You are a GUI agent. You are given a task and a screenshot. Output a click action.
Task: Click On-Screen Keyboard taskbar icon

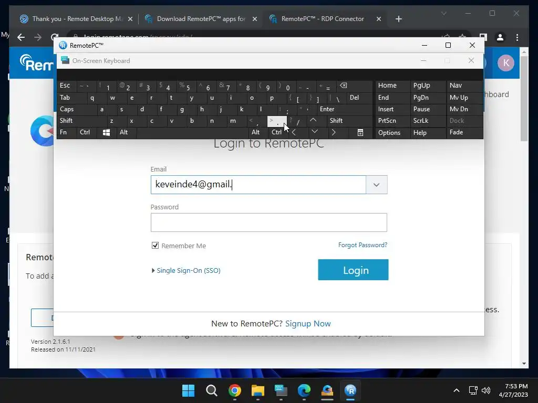click(x=281, y=390)
